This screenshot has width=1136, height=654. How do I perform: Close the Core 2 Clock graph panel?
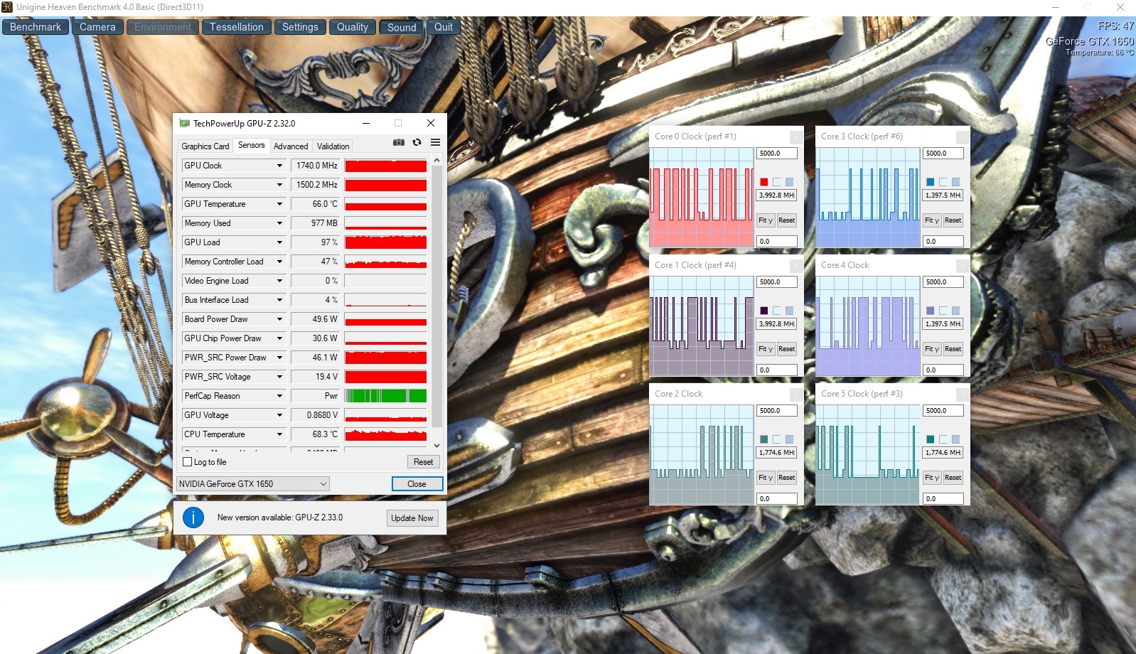coord(796,394)
